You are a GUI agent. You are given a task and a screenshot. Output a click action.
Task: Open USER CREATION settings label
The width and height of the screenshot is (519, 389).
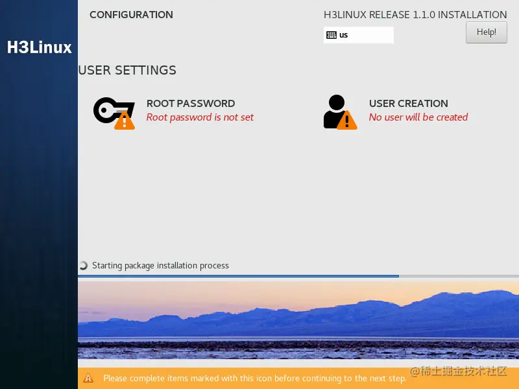(409, 104)
